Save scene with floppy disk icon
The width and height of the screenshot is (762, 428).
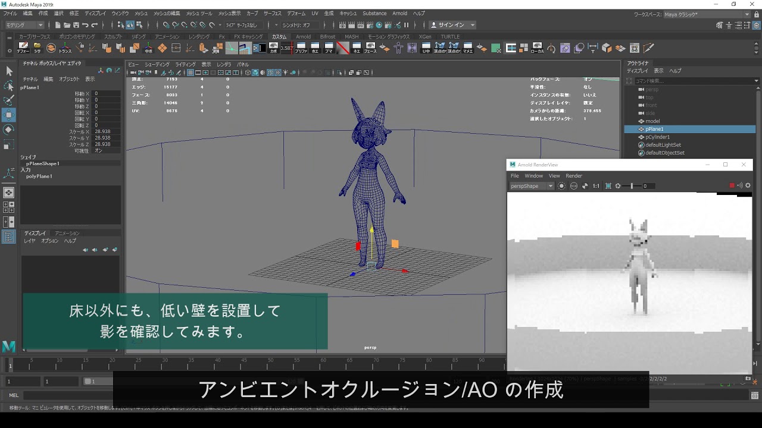(76, 25)
